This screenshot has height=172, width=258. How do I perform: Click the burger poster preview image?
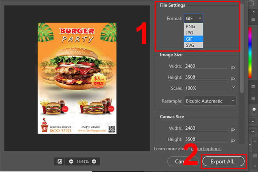click(77, 78)
